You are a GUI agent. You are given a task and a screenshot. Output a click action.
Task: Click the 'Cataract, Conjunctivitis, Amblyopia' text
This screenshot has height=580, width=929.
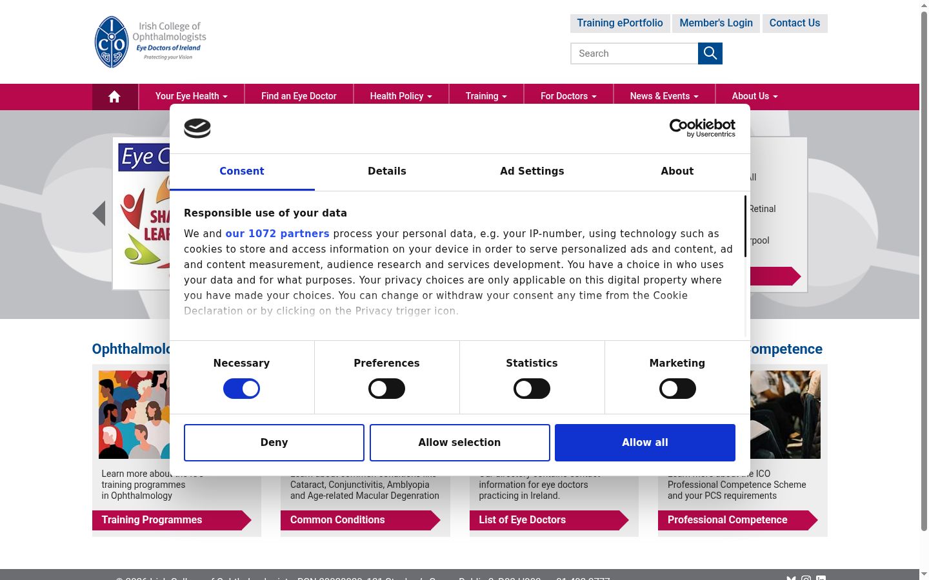pyautogui.click(x=360, y=485)
